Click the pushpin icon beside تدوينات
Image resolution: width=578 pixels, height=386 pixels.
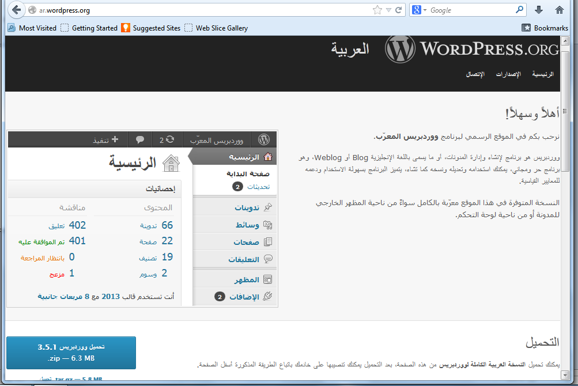[x=268, y=207]
